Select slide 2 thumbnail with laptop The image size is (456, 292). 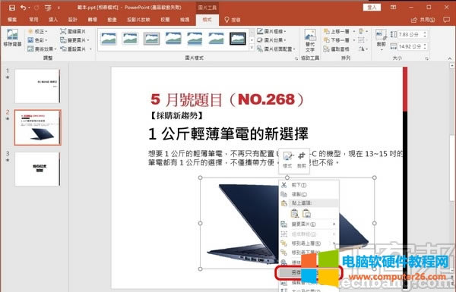(x=37, y=127)
